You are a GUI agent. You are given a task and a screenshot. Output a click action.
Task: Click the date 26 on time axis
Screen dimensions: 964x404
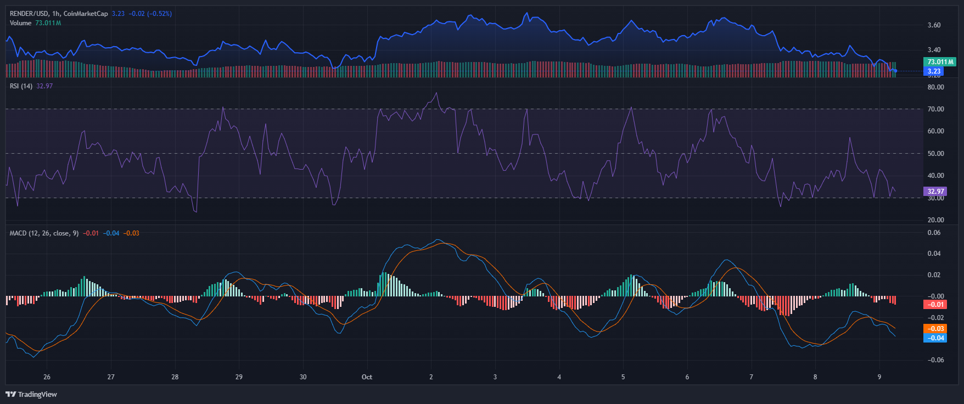(x=47, y=377)
